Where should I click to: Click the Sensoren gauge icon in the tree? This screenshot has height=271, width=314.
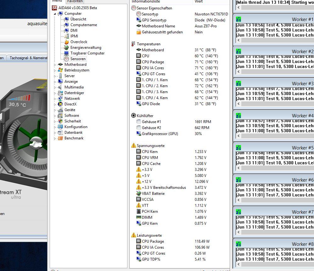pos(66,59)
